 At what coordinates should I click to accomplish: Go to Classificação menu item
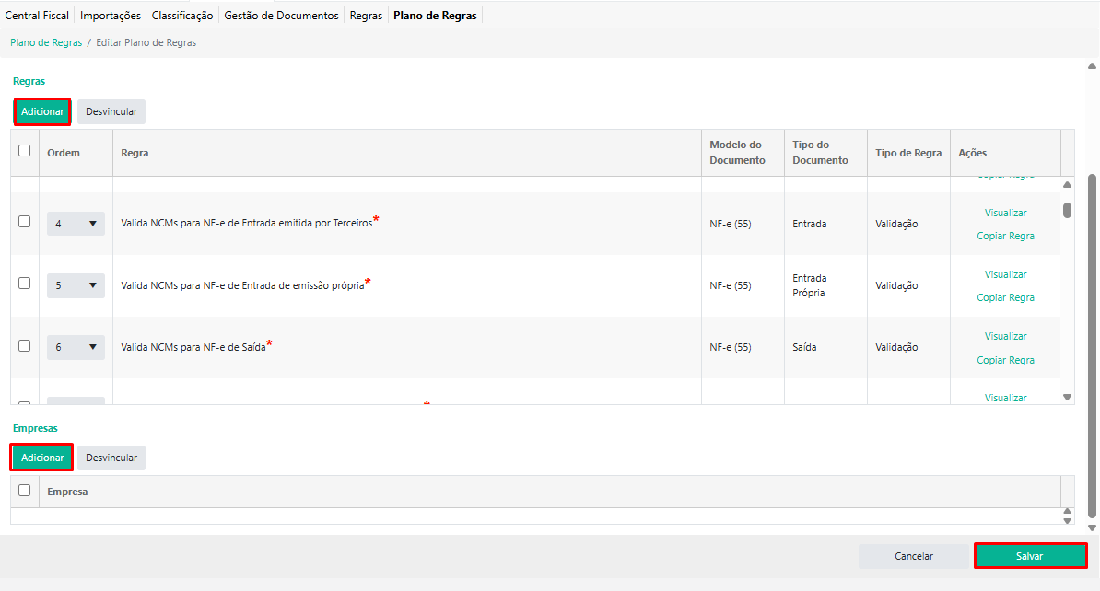pos(182,16)
